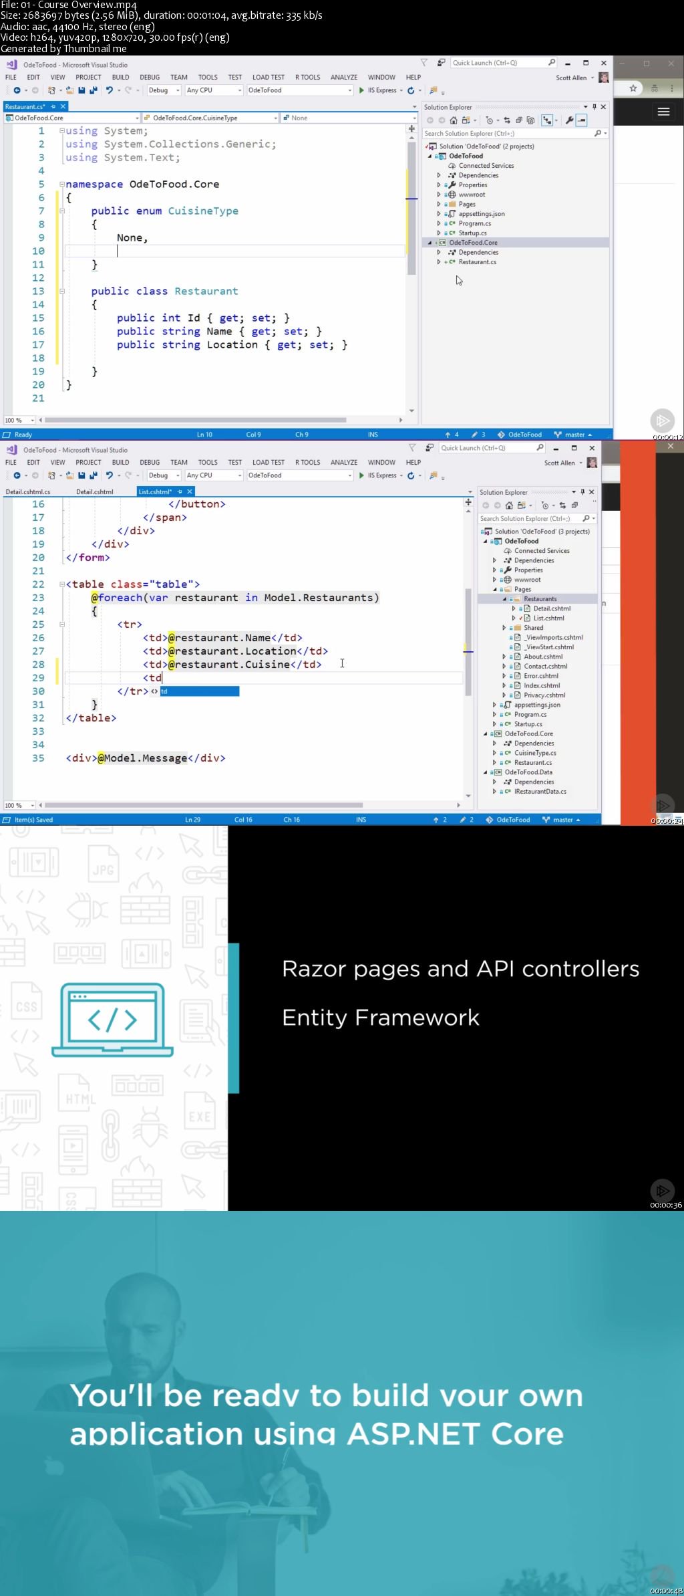
Task: Collapse namespace OdeToFood.Core outlining region
Action: pos(61,184)
